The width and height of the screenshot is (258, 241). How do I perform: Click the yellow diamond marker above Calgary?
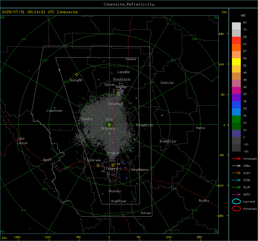coord(113,165)
